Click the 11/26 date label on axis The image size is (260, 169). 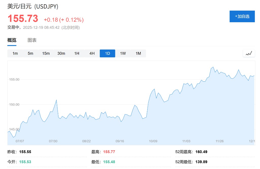[220, 141]
